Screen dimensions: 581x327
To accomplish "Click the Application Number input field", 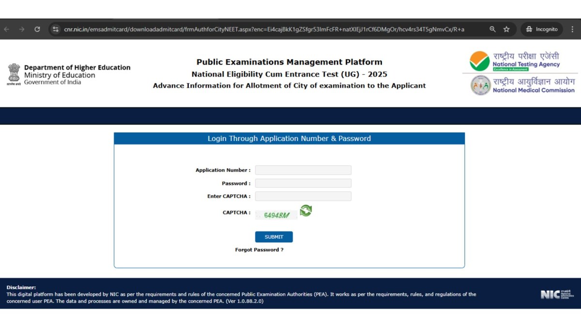I will point(303,170).
